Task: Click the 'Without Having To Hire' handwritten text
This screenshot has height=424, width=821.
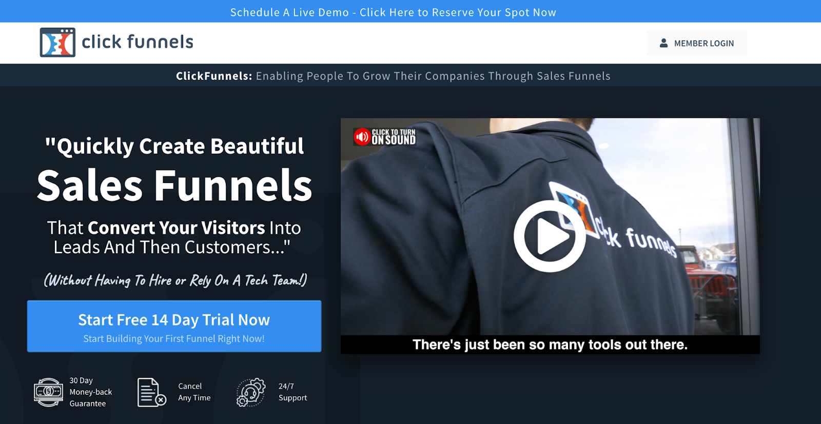Action: [175, 280]
